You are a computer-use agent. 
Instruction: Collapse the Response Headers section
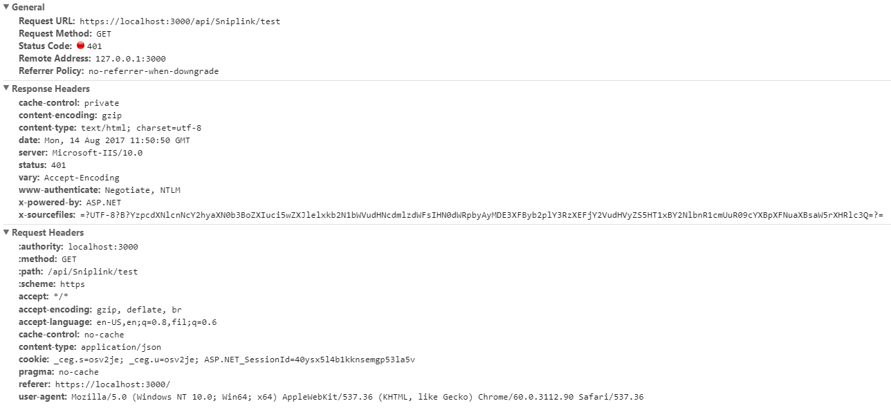coord(6,88)
